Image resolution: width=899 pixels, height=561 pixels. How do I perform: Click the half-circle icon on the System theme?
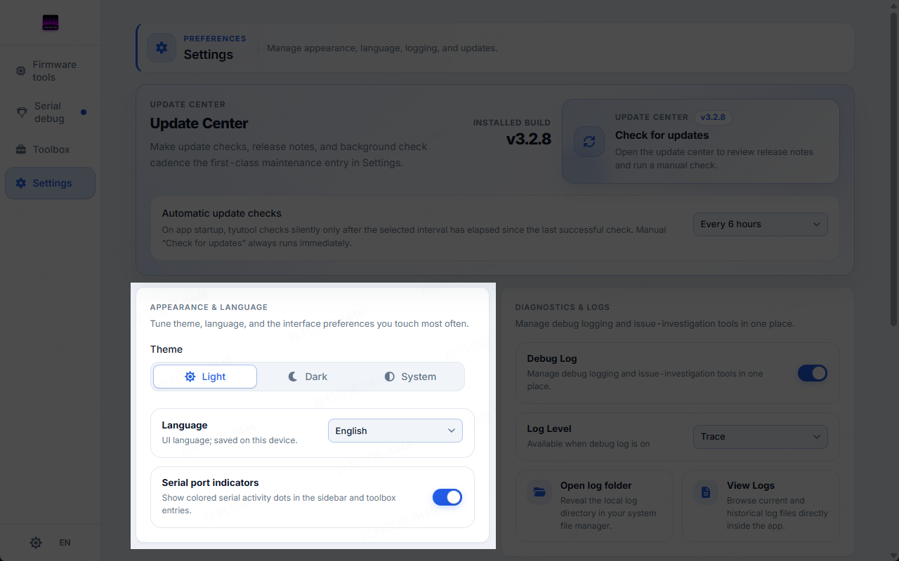tap(389, 377)
